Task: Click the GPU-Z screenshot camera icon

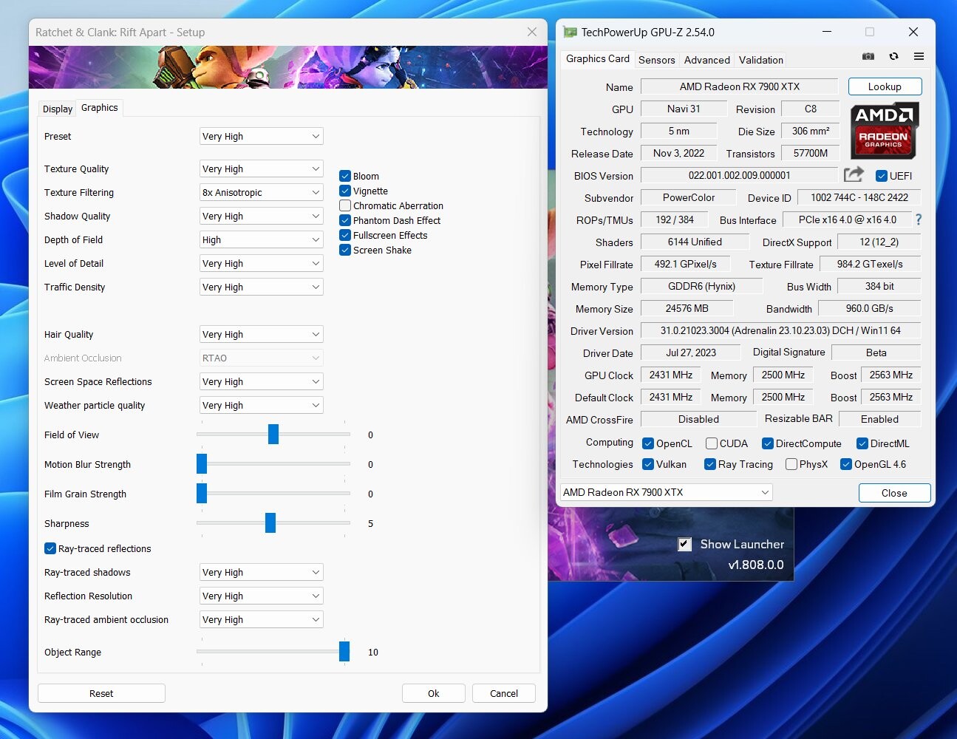Action: (868, 56)
